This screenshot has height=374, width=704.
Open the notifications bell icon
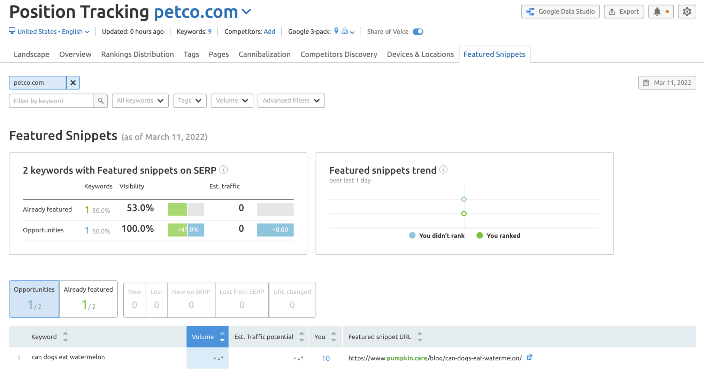point(661,12)
